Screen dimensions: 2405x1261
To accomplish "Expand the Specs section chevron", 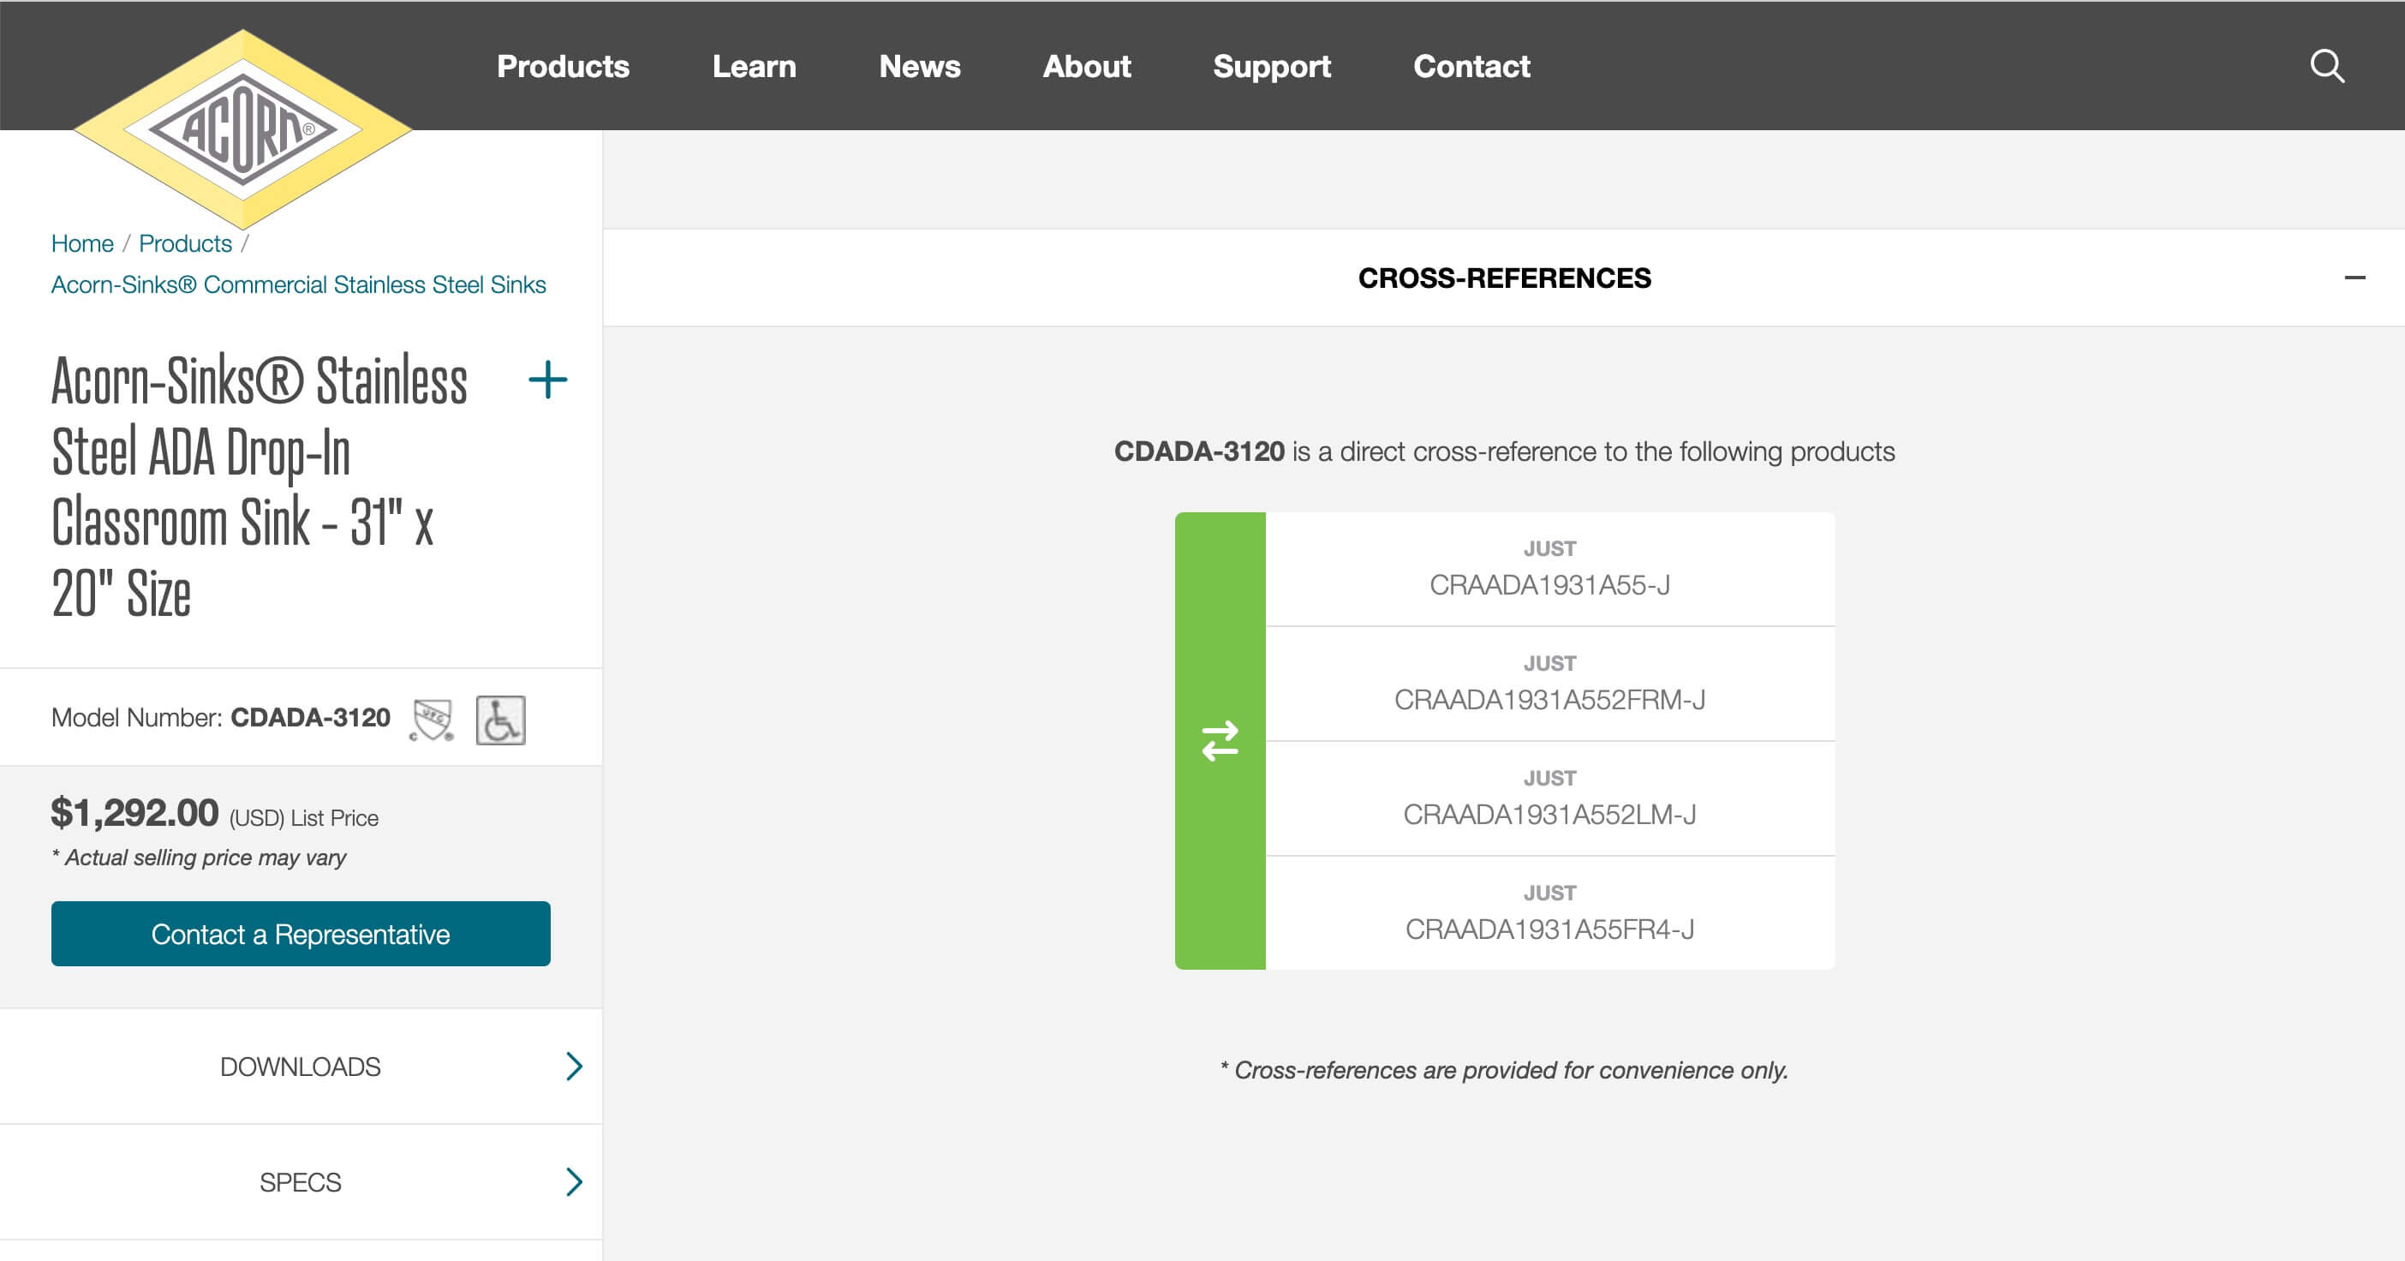I will [573, 1181].
